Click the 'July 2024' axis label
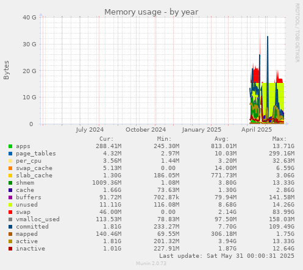Image resolution: width=303 pixels, height=270 pixels. [x=90, y=130]
